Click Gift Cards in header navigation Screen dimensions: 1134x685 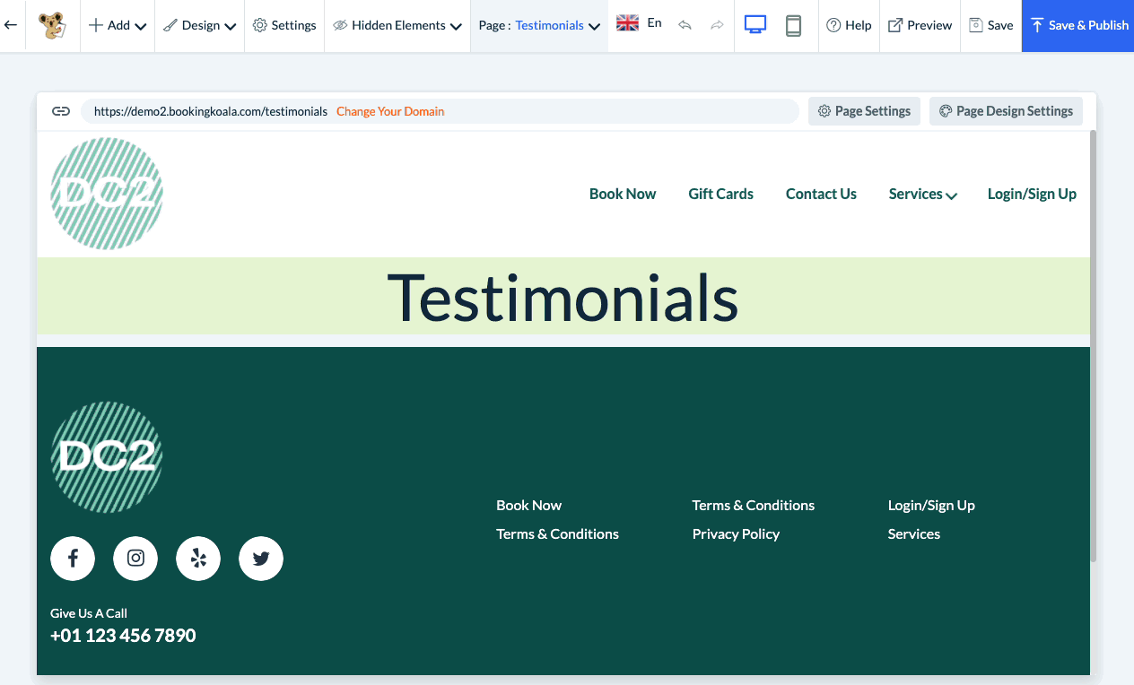(720, 194)
